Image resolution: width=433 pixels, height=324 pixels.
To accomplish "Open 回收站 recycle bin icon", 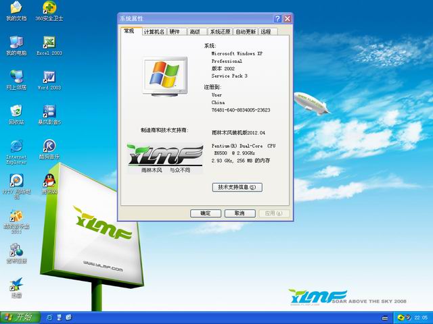I will coord(16,111).
